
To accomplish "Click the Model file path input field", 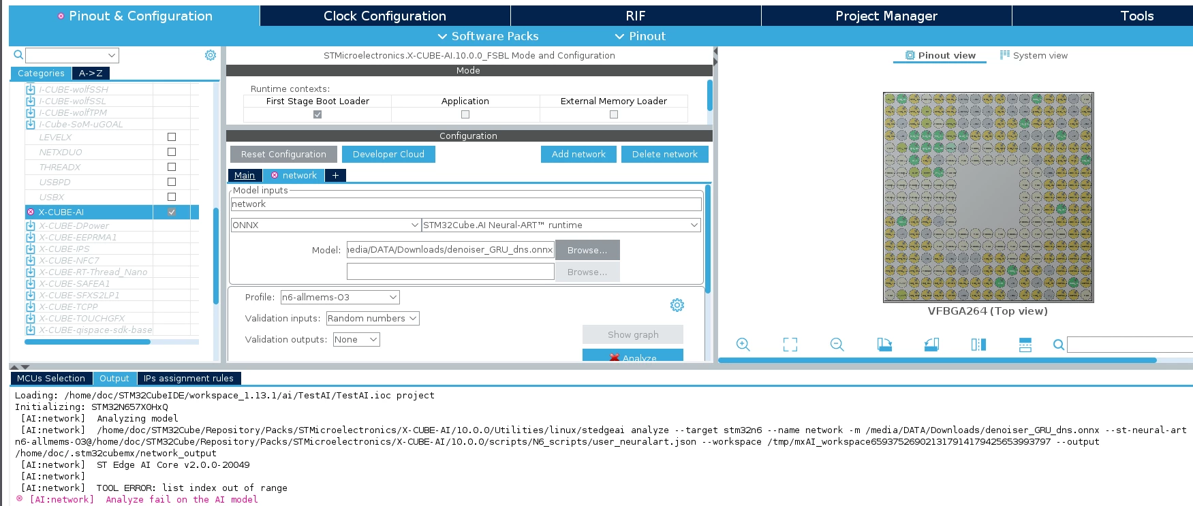I will [450, 250].
